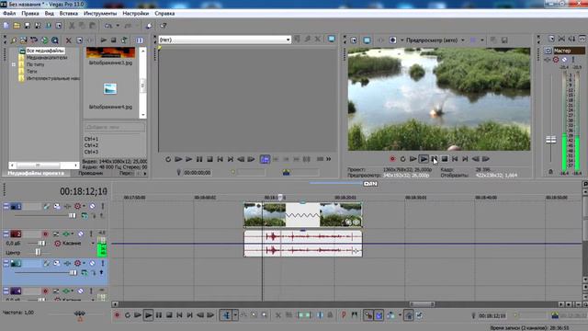Image resolution: width=588 pixels, height=331 pixels.
Task: Click the media search magnifier icon
Action: point(55,40)
